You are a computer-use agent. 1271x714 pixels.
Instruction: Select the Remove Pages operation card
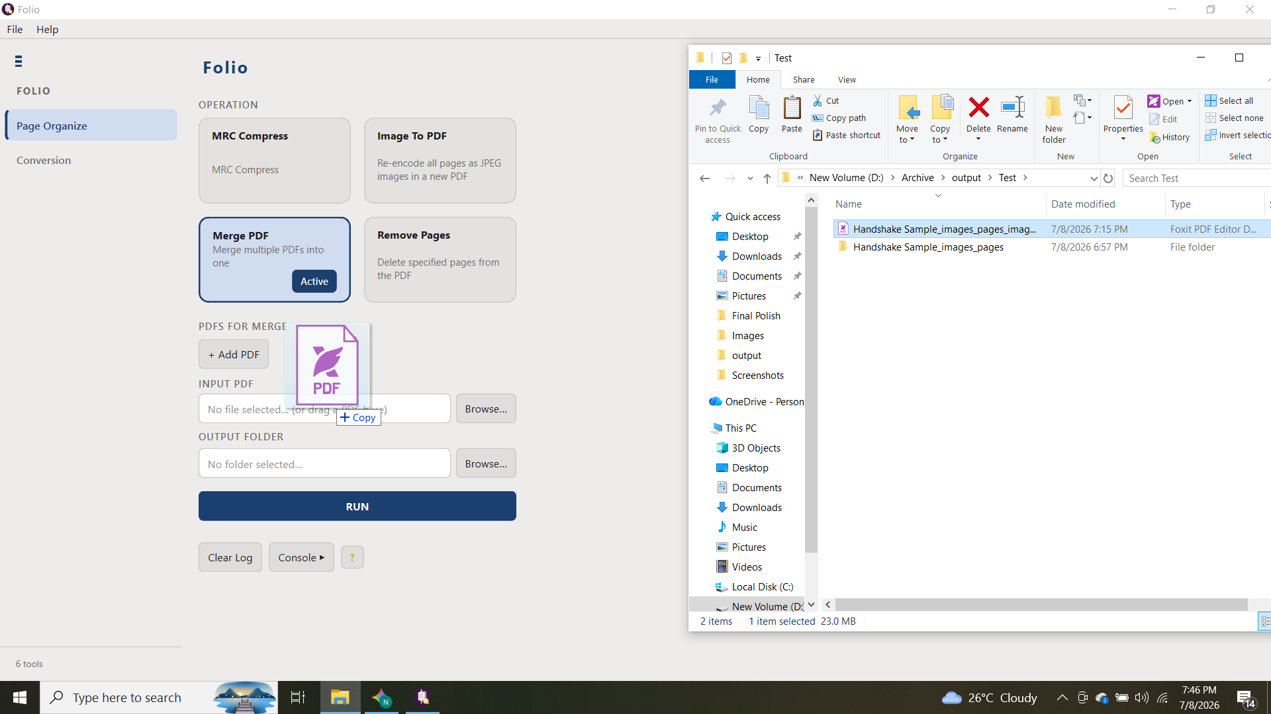(x=440, y=260)
